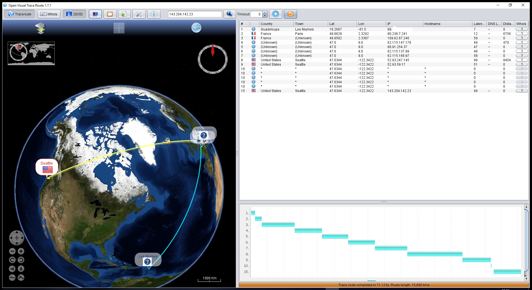
Task: Select the 62.115.168.97 IP cell
Action: tap(404, 56)
